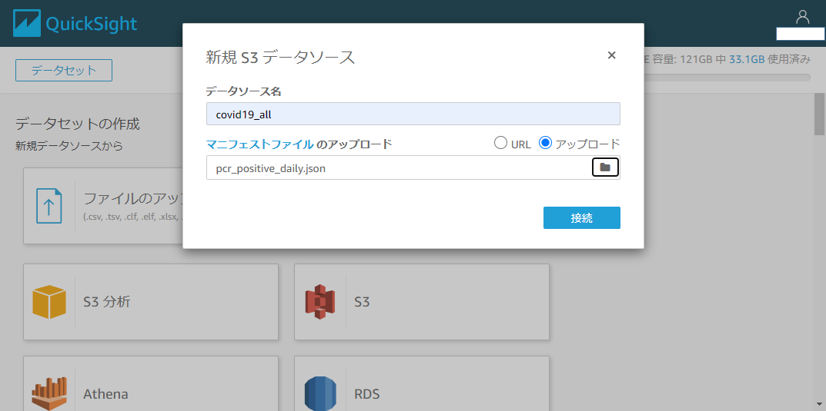This screenshot has width=826, height=411.
Task: Click the SPICE capacity usage bar
Action: pyautogui.click(x=727, y=78)
